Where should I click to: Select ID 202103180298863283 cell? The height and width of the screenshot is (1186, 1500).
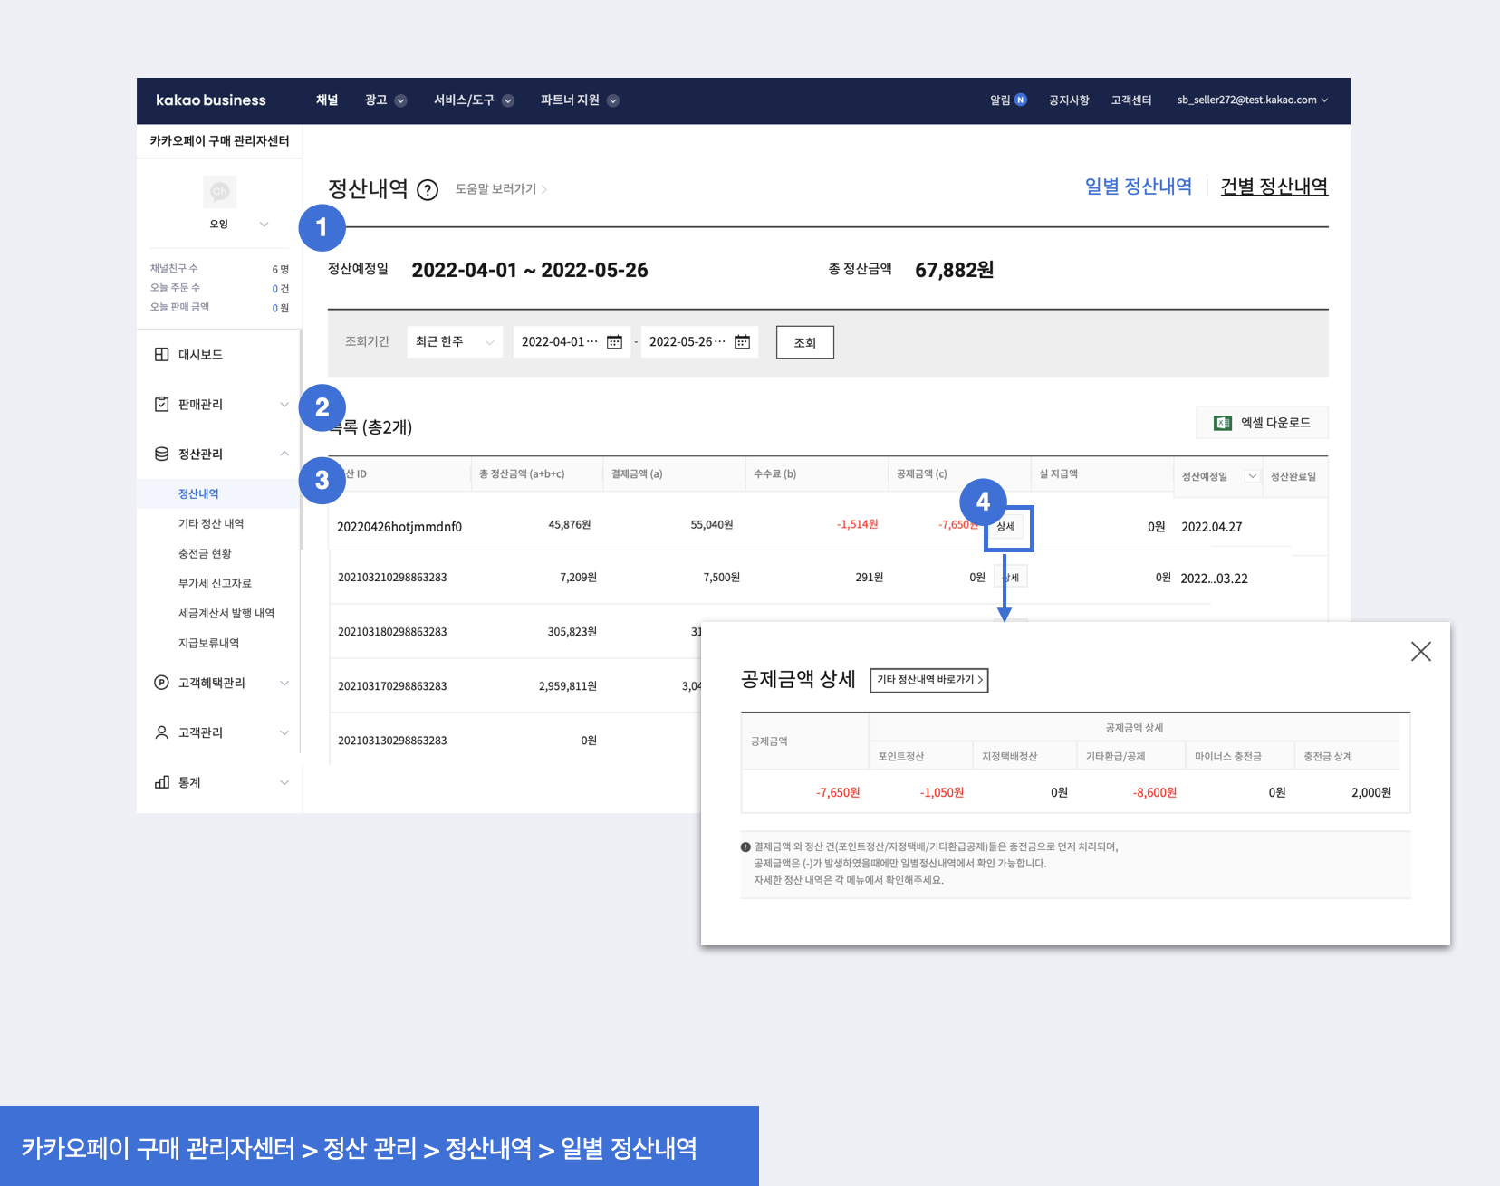[392, 632]
